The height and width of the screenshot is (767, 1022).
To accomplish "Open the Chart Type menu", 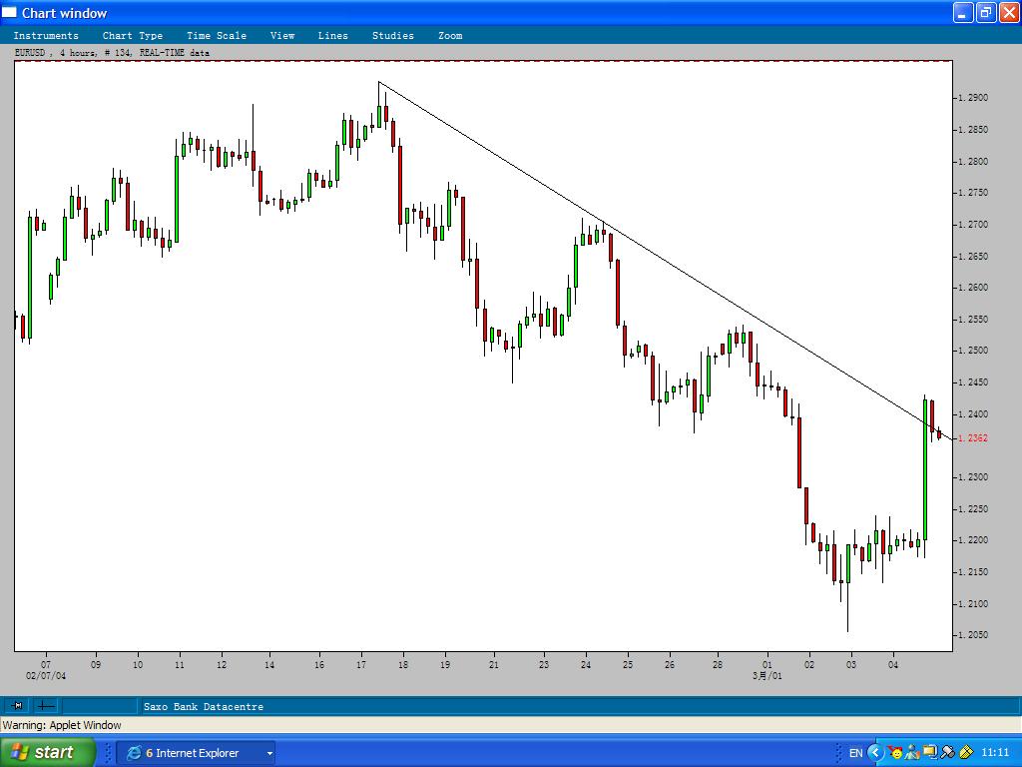I will coord(133,35).
